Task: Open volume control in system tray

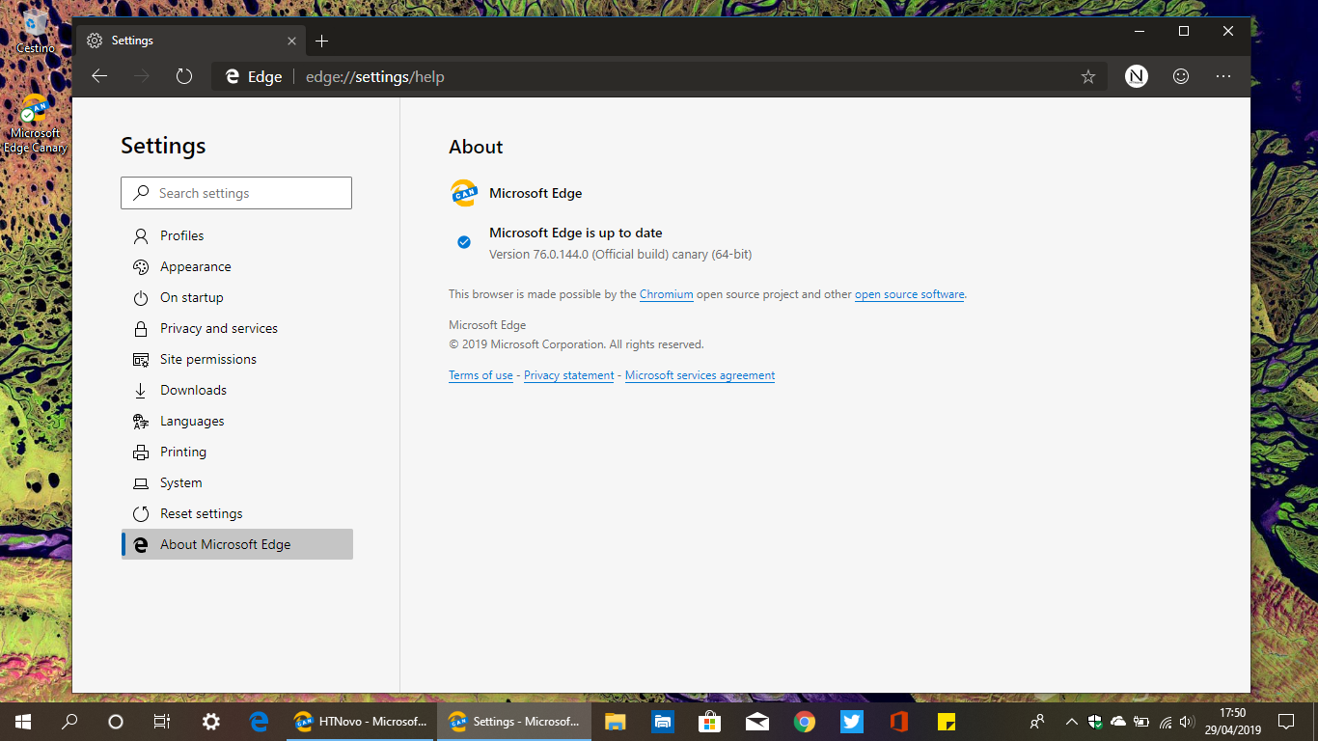Action: click(x=1188, y=721)
